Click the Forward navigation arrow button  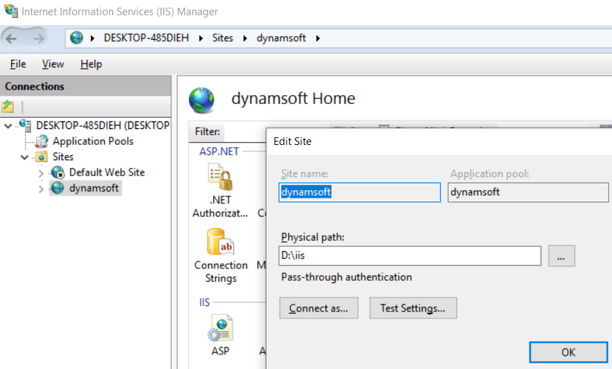coord(38,38)
